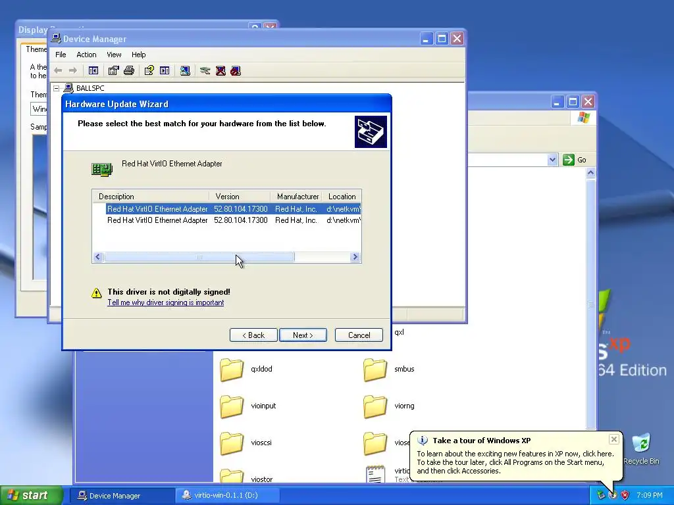Click the Help icon in Device Manager toolbar
The width and height of the screenshot is (674, 505).
[149, 70]
